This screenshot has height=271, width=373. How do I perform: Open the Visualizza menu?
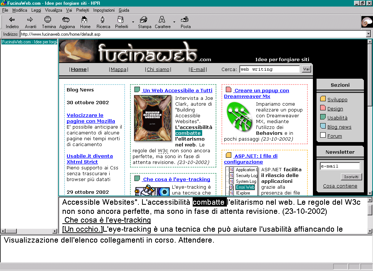(x=54, y=10)
